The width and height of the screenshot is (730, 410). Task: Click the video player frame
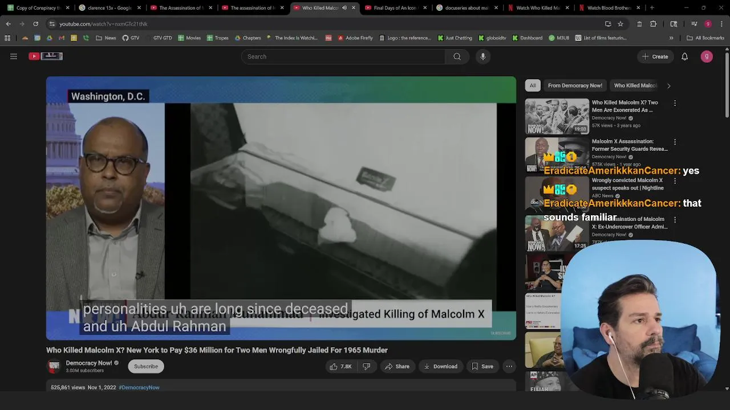(281, 208)
